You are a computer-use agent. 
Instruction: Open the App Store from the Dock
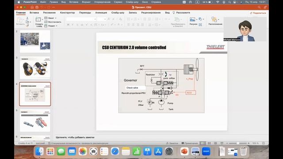158,151
